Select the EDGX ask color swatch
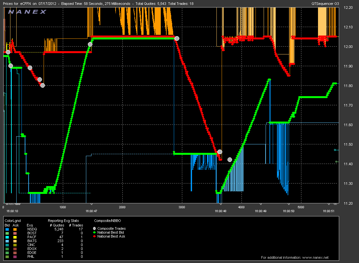 point(15,249)
